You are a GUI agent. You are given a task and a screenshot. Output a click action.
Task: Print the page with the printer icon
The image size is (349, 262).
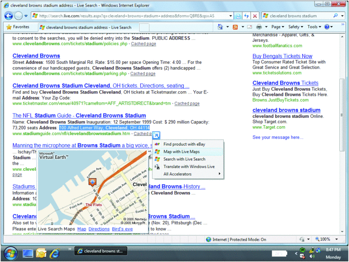tap(259, 27)
